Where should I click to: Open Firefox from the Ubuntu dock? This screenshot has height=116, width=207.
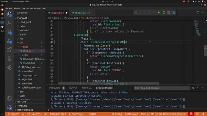[2, 5]
